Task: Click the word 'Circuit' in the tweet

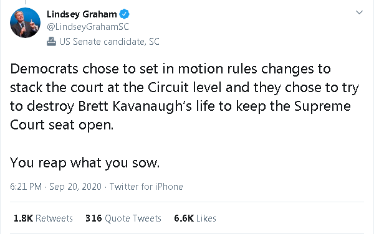Action: pos(168,87)
